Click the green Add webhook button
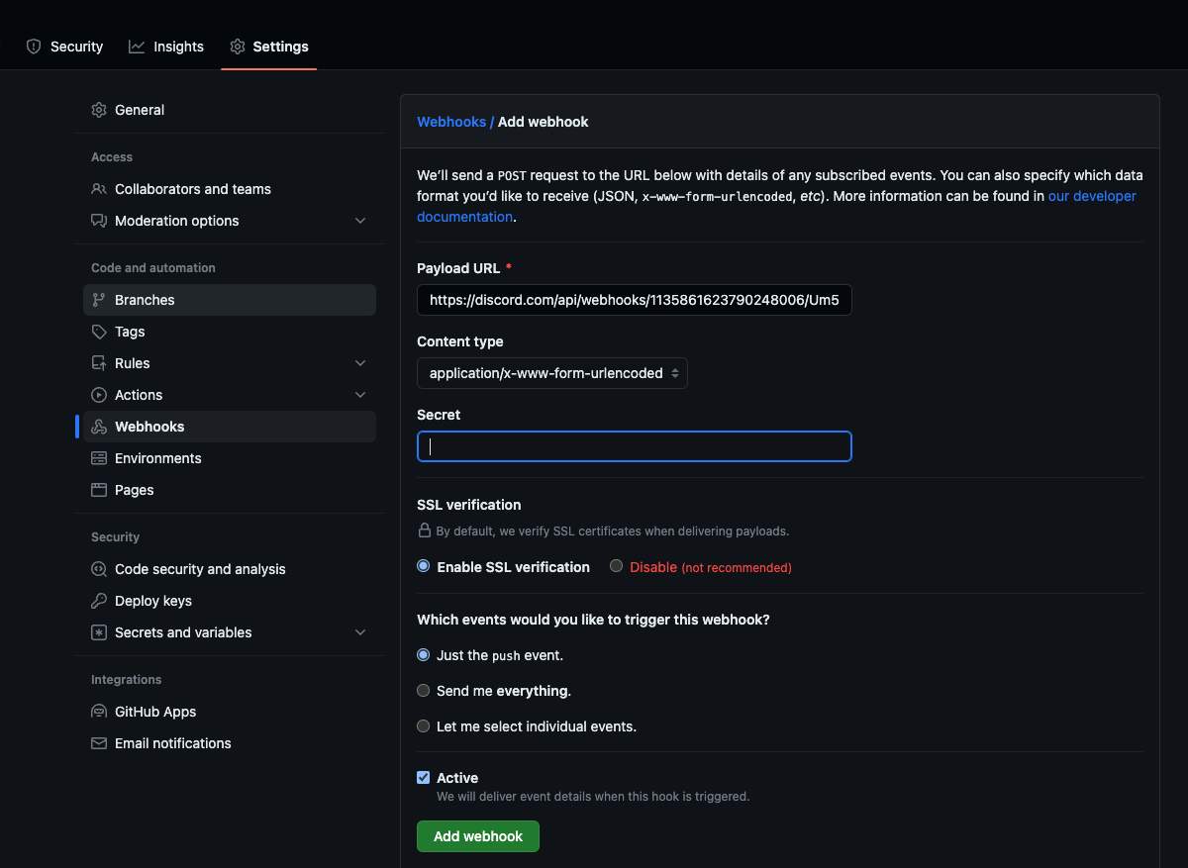This screenshot has width=1188, height=868. click(x=477, y=836)
